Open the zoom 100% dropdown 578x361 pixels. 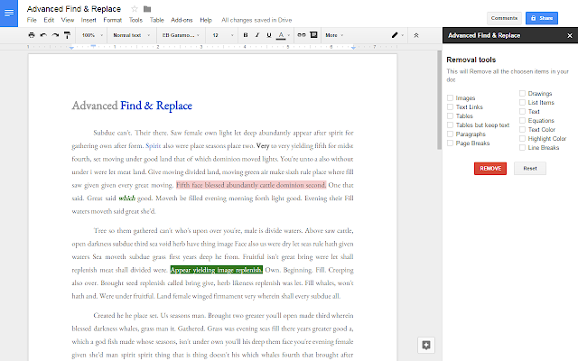pos(91,35)
